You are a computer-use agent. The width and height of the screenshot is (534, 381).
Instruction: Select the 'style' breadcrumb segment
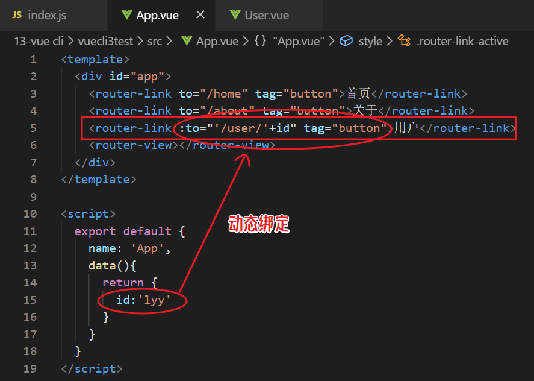370,41
